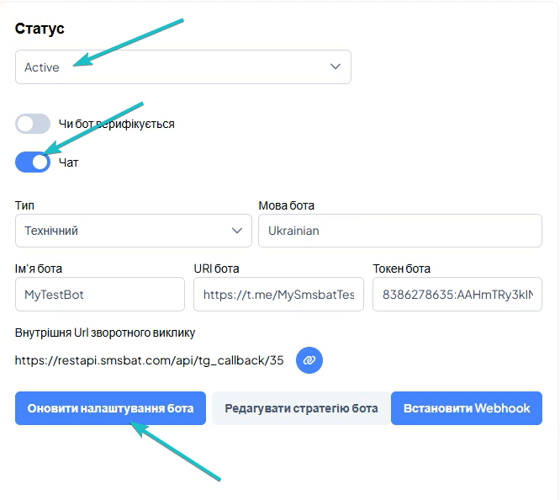Enable the 'Чи бот верифікується' switch

click(33, 124)
